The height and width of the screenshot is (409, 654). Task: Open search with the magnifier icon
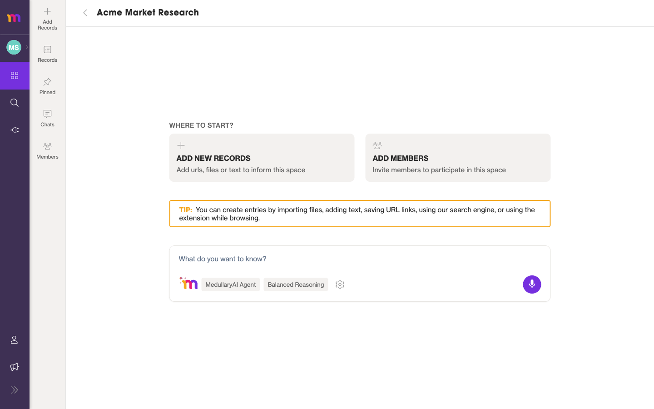(x=15, y=103)
